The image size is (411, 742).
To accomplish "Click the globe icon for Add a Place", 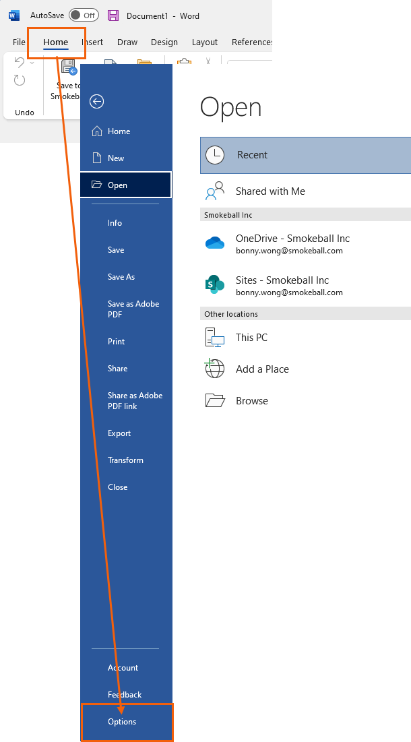I will 214,368.
